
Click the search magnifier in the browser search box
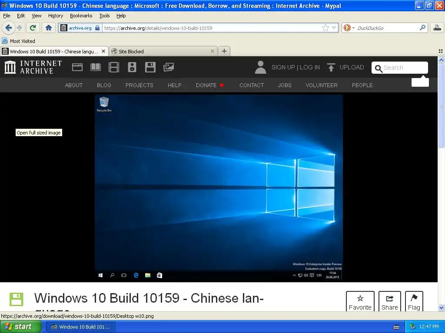[x=422, y=27]
